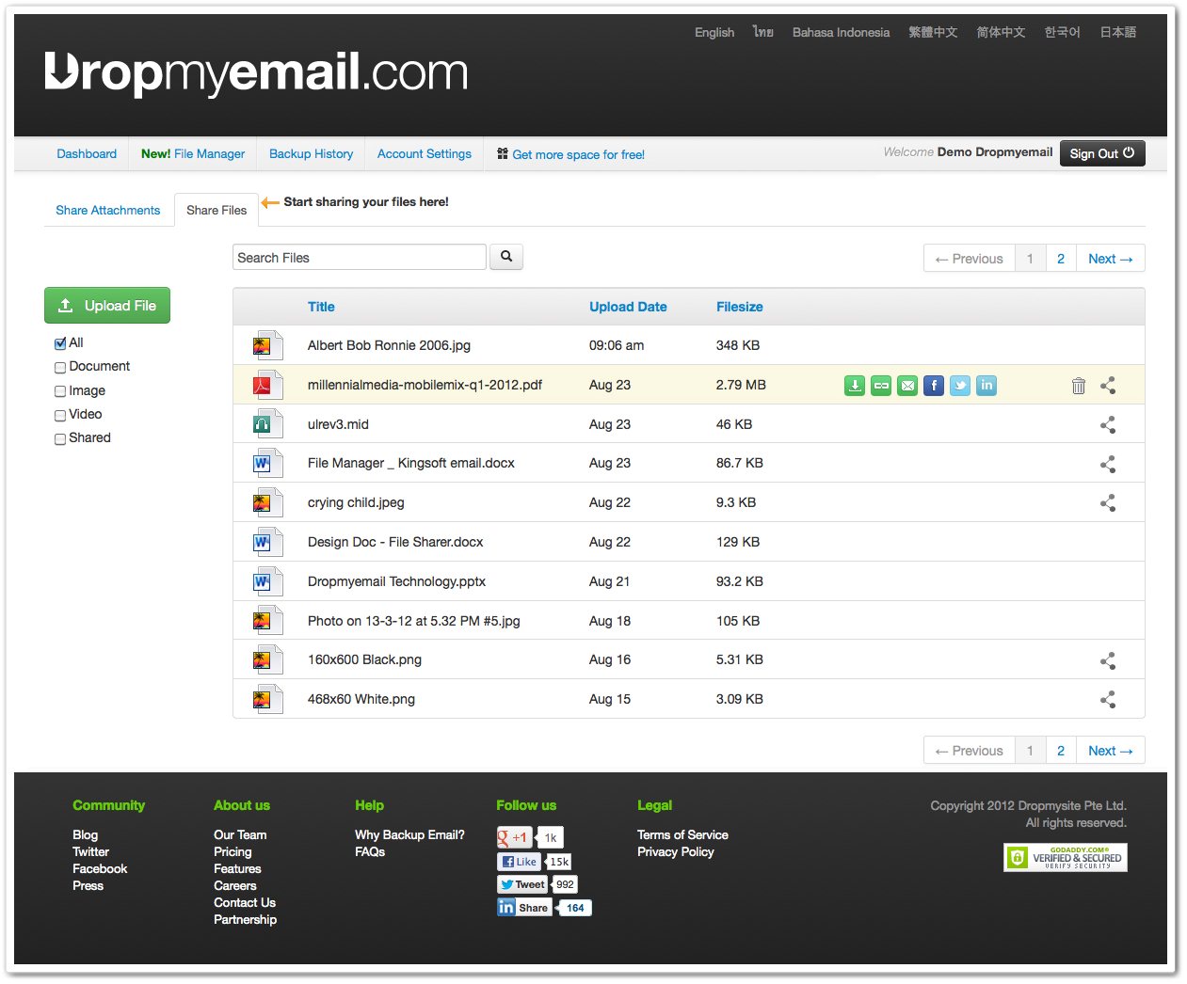The width and height of the screenshot is (1187, 984).
Task: Share millennialmedia PDF via the Facebook icon
Action: 934,386
